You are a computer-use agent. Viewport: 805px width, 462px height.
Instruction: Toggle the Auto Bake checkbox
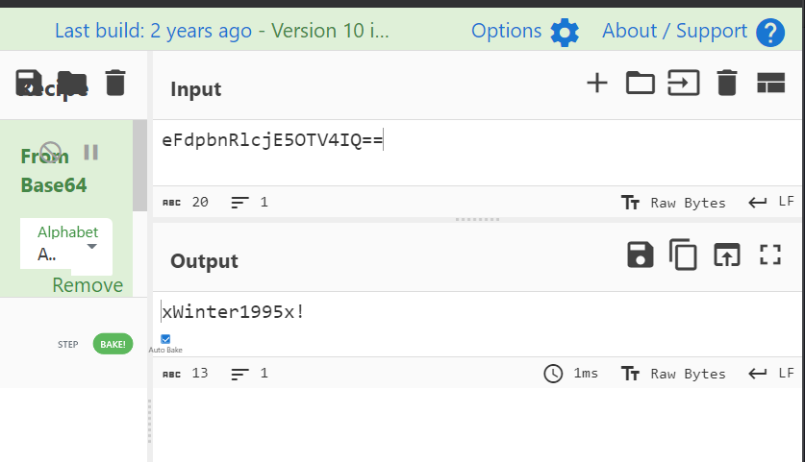[165, 339]
